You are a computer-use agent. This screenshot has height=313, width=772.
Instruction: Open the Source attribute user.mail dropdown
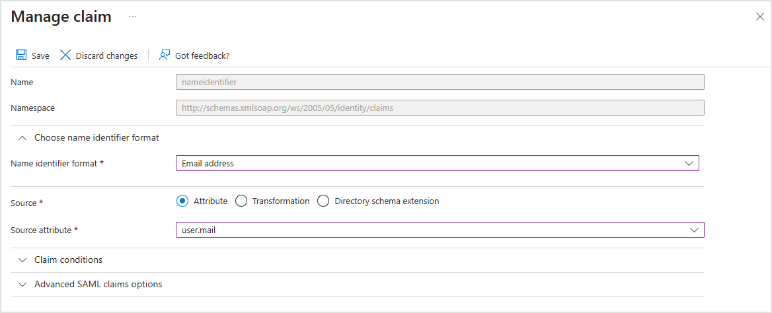click(440, 230)
